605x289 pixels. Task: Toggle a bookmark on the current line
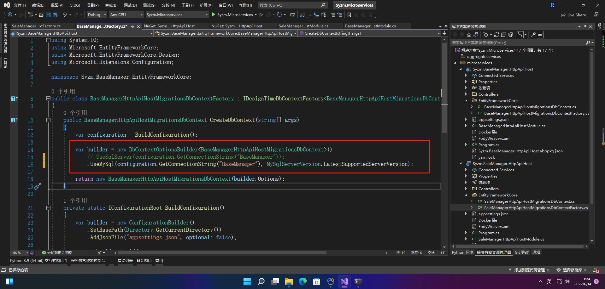coord(349,14)
